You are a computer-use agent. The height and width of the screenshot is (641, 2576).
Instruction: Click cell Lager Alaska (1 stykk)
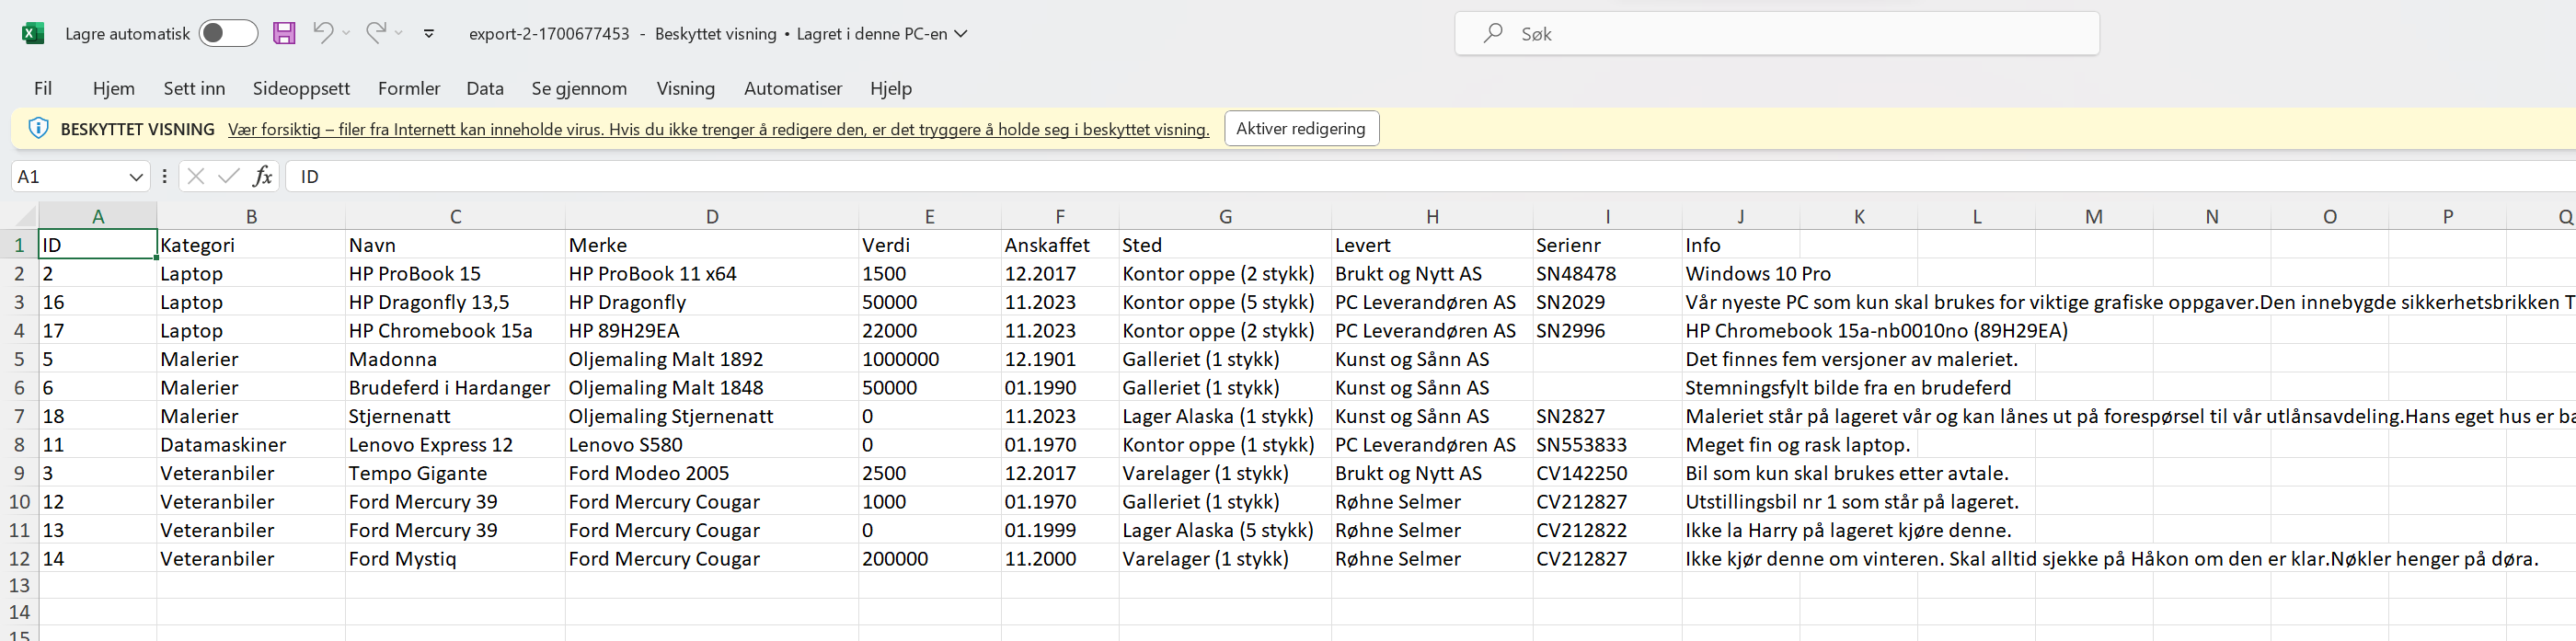tap(1225, 416)
